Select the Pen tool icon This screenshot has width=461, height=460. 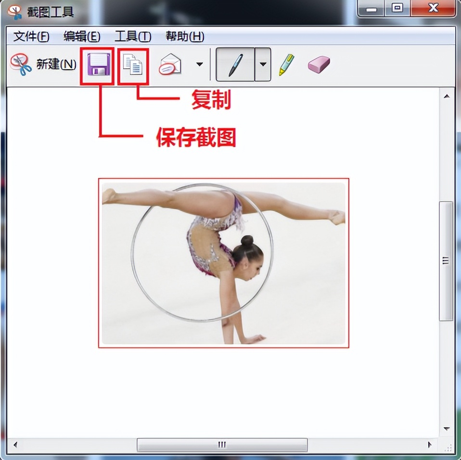(x=235, y=64)
